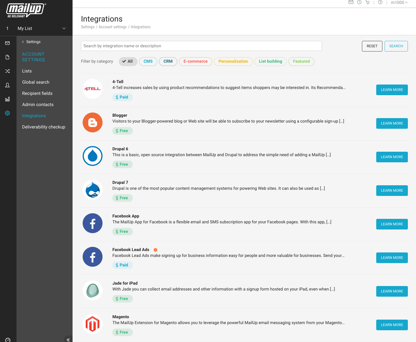
Task: Click the Paid tag under Facebook Lead Ads
Action: [x=122, y=265]
